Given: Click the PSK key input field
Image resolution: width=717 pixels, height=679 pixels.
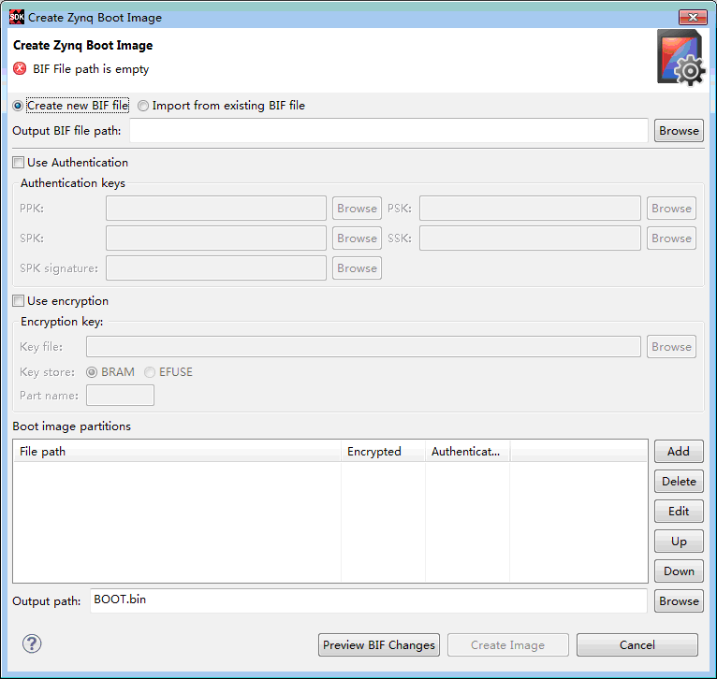Looking at the screenshot, I should click(530, 209).
